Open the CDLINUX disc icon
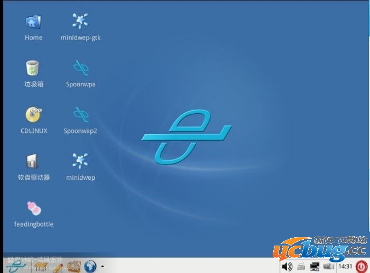 [34, 114]
